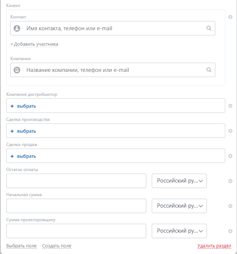Image resolution: width=237 pixels, height=254 pixels.
Task: Click выбрать under Сделка производства
Action: (26, 131)
